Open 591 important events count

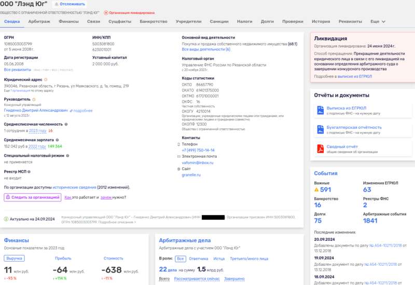click(x=325, y=189)
